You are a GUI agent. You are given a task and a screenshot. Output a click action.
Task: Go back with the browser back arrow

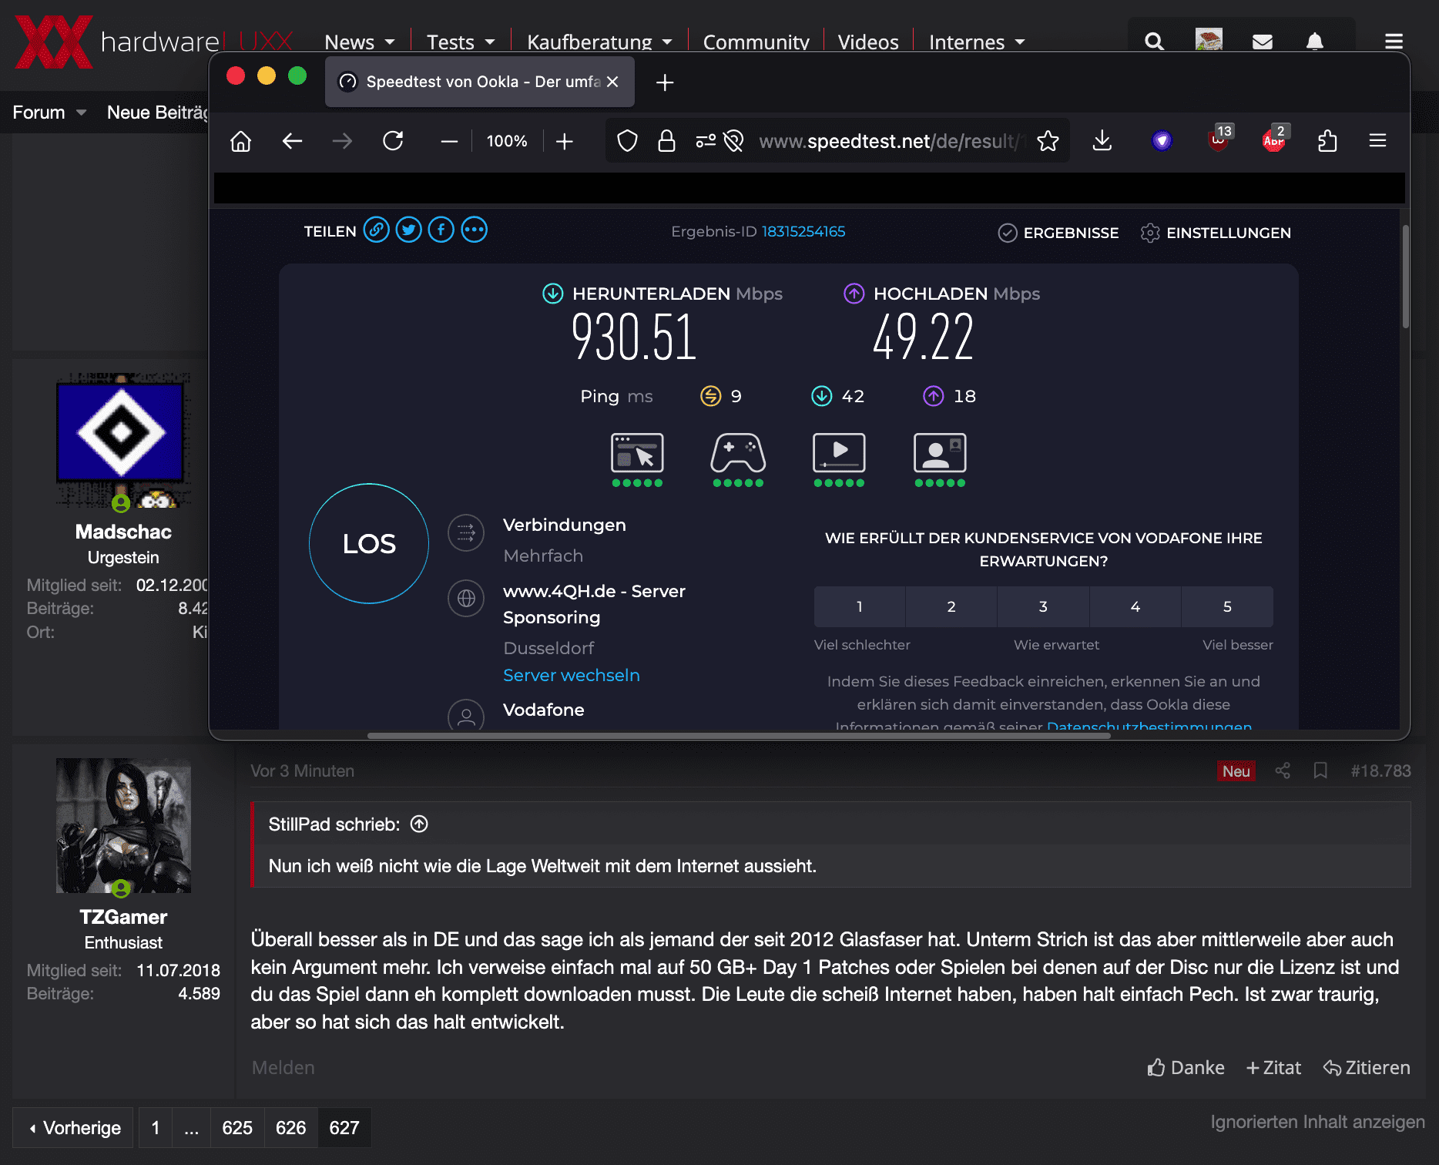pyautogui.click(x=292, y=141)
